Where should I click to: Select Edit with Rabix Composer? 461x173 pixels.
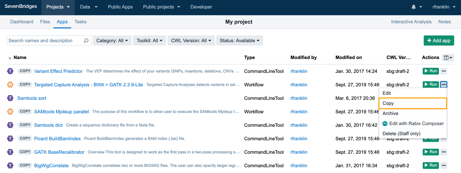[413, 123]
